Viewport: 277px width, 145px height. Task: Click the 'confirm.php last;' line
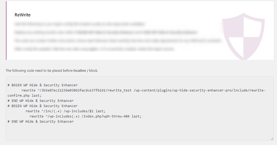tap(24, 96)
